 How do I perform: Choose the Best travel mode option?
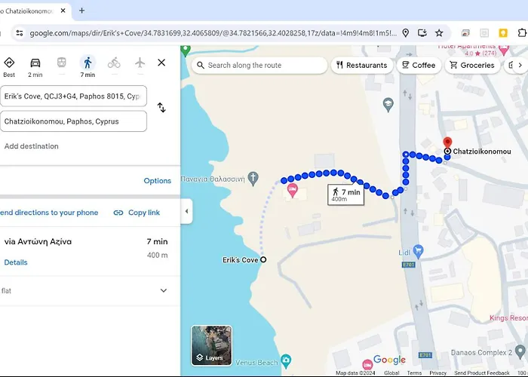pyautogui.click(x=9, y=66)
